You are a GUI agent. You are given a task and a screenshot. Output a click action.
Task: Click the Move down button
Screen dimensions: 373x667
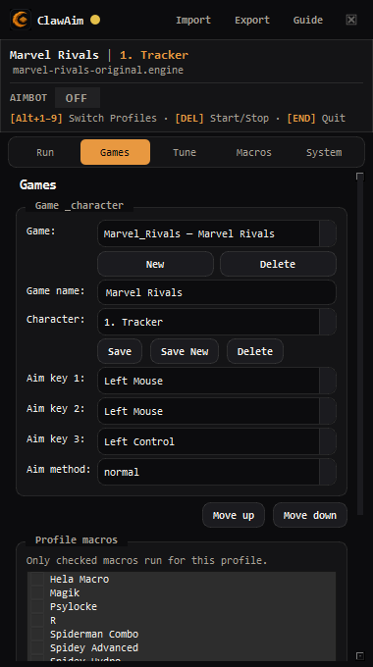pos(310,515)
